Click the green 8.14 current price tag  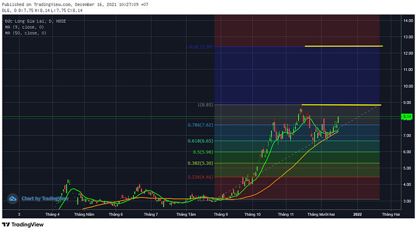(407, 116)
